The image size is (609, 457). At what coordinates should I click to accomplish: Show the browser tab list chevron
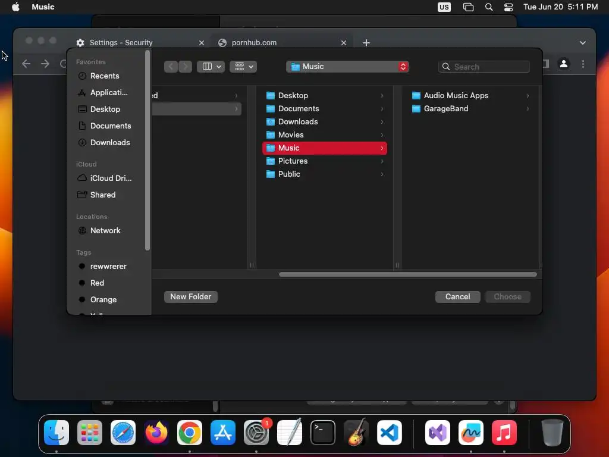[583, 43]
